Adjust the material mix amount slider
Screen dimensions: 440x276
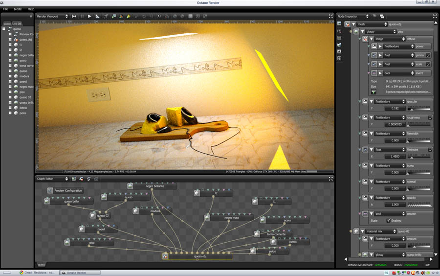coord(418,246)
